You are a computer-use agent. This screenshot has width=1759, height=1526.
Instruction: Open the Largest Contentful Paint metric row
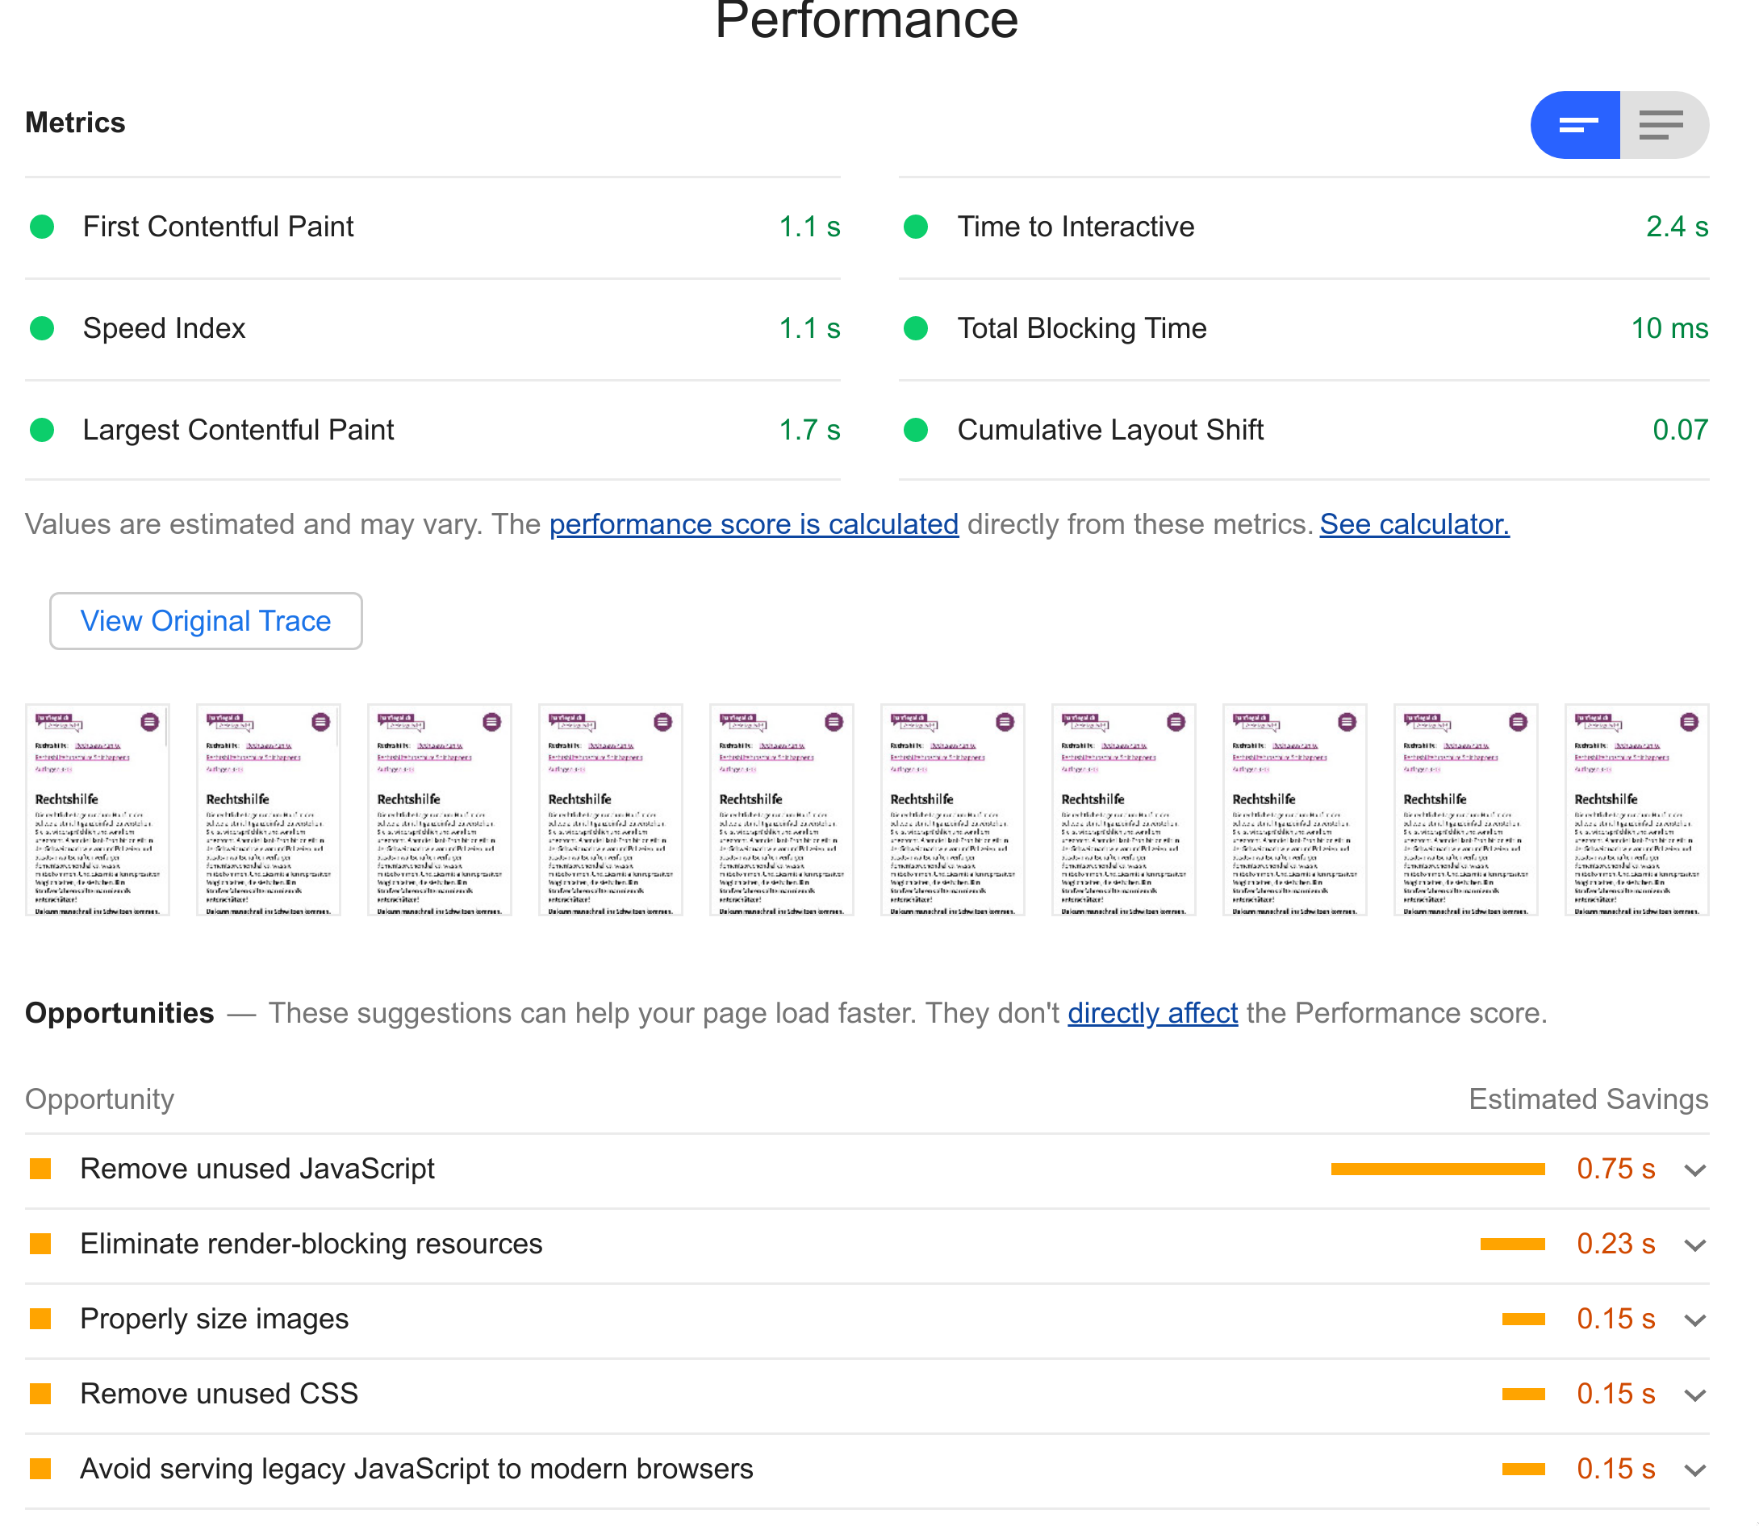[x=239, y=430]
